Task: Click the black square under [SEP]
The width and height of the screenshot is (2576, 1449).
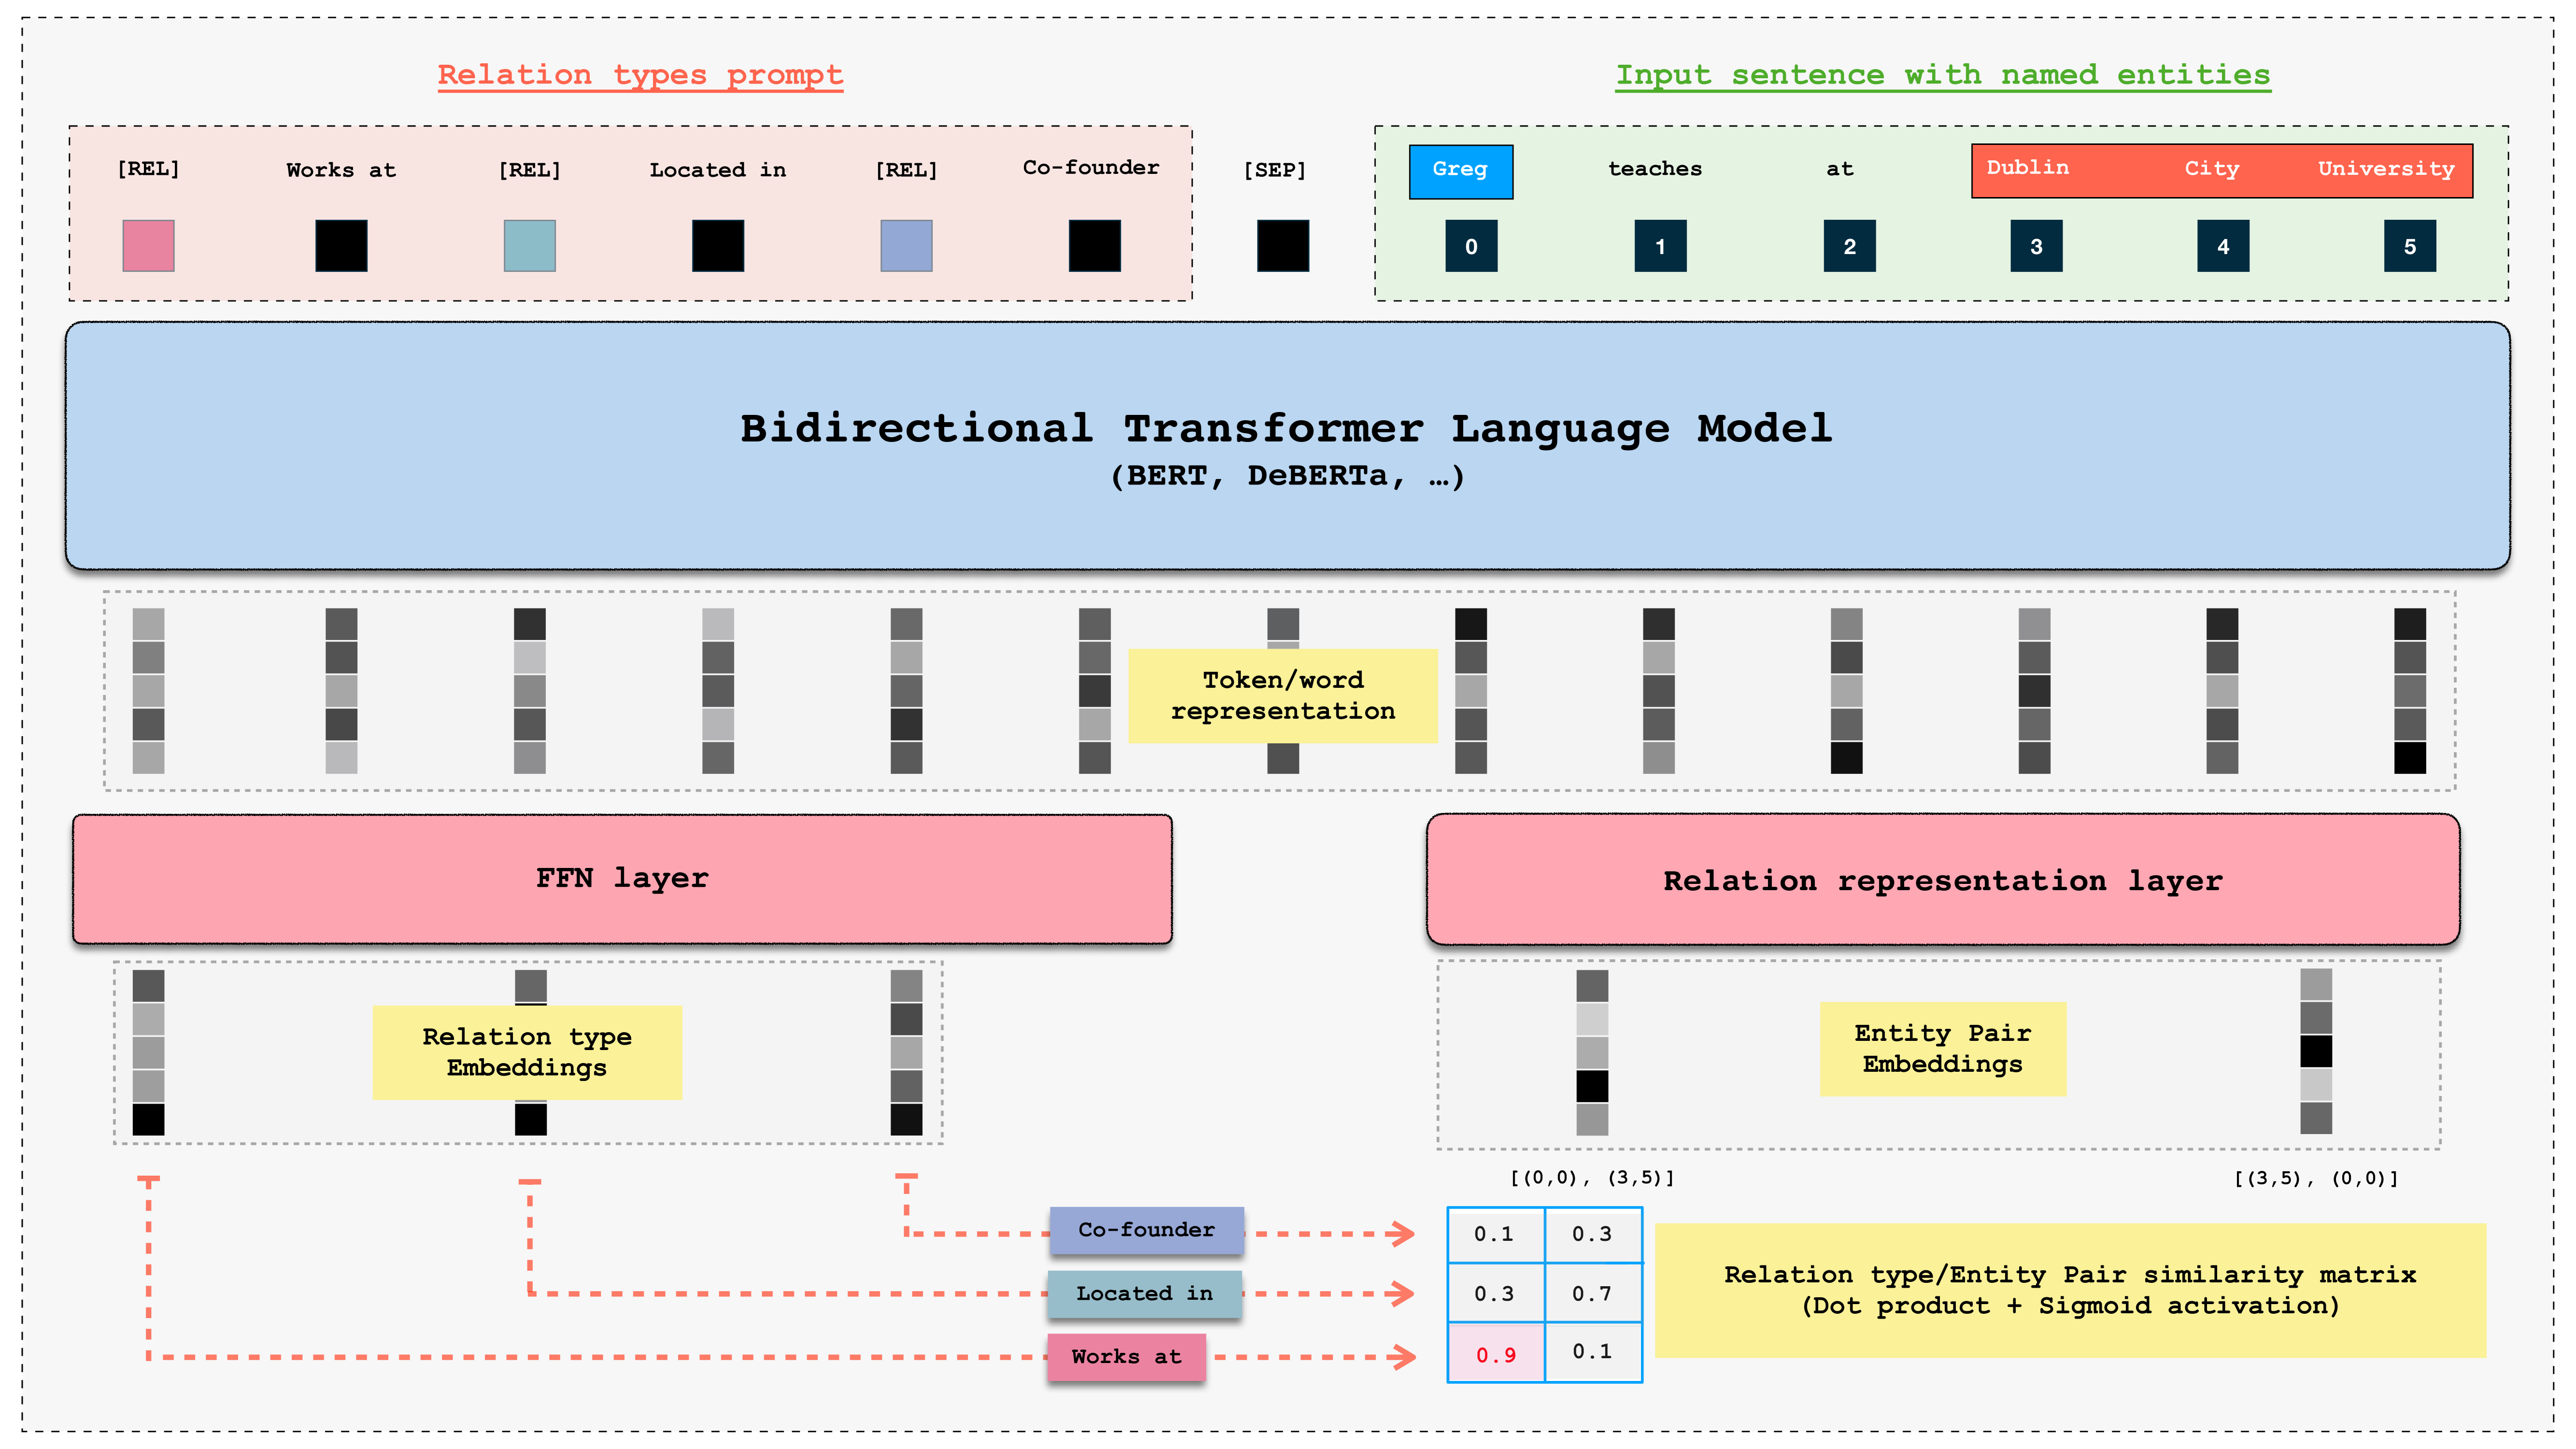Action: tap(1282, 246)
